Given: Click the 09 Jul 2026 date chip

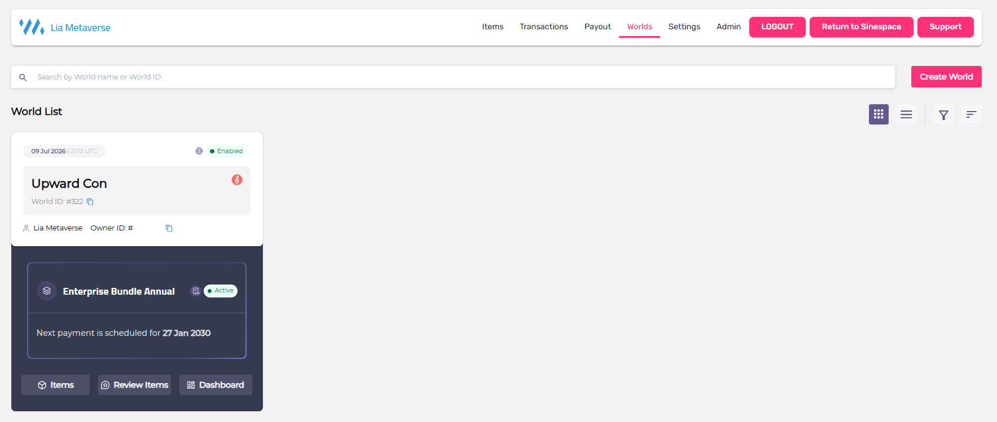Looking at the screenshot, I should point(64,151).
